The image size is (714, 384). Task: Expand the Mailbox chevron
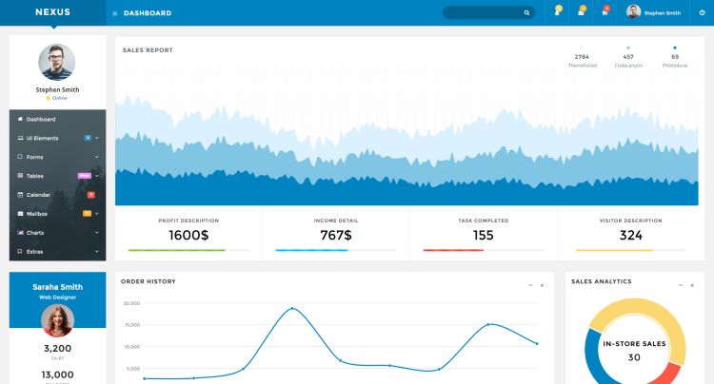97,214
